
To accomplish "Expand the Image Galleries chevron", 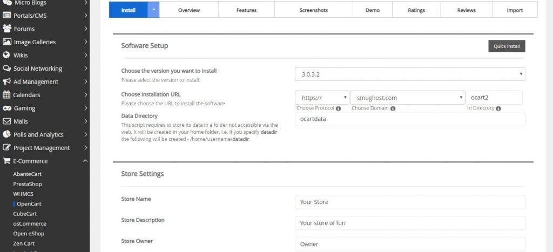I will tap(86, 42).
